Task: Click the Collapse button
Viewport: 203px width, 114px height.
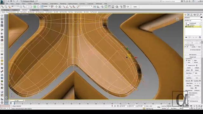Action: [197, 68]
